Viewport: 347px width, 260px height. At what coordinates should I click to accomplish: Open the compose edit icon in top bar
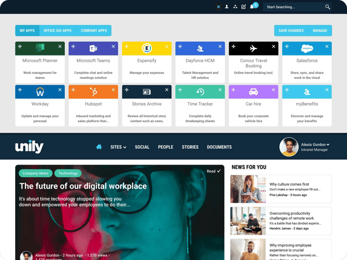(x=243, y=7)
